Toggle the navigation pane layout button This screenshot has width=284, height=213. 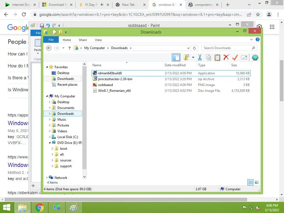pyautogui.click(x=176, y=58)
